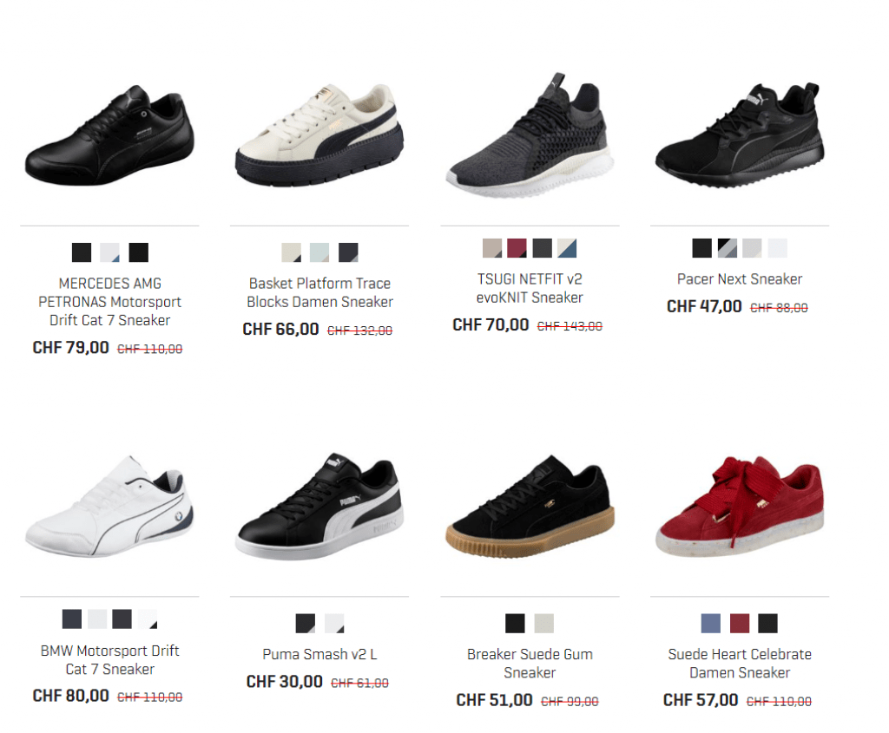The width and height of the screenshot is (889, 733).
Task: Choose the beige swatch under TSUGI NETFIT sneaker
Action: (492, 248)
